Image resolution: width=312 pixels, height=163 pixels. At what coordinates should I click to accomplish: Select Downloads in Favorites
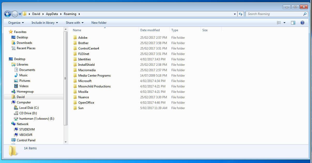24,43
